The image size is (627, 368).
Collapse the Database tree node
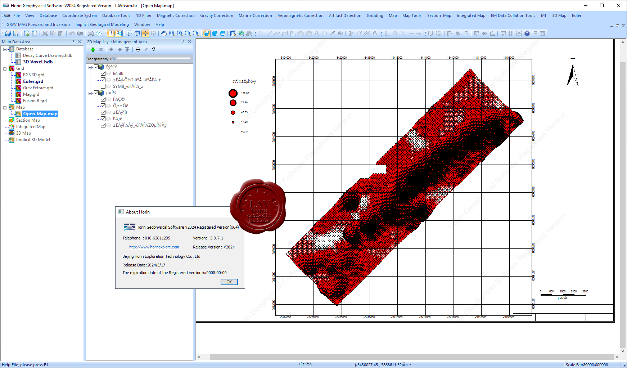pyautogui.click(x=5, y=49)
